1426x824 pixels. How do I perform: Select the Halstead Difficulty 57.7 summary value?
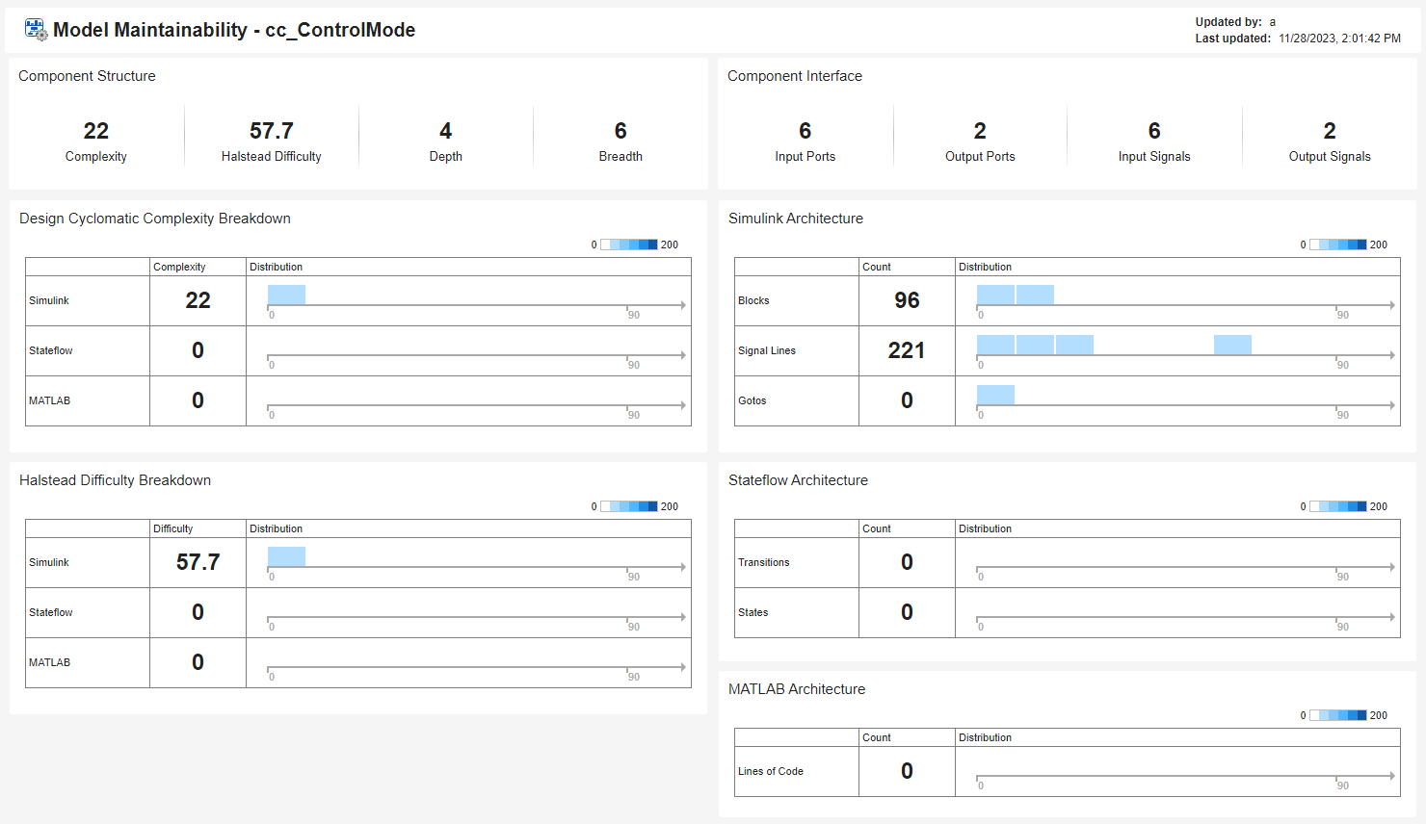(271, 132)
